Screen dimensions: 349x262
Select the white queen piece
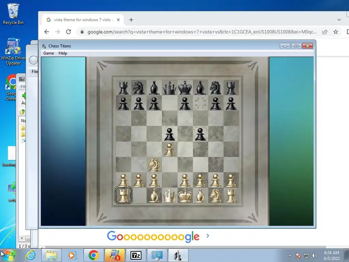170,195
